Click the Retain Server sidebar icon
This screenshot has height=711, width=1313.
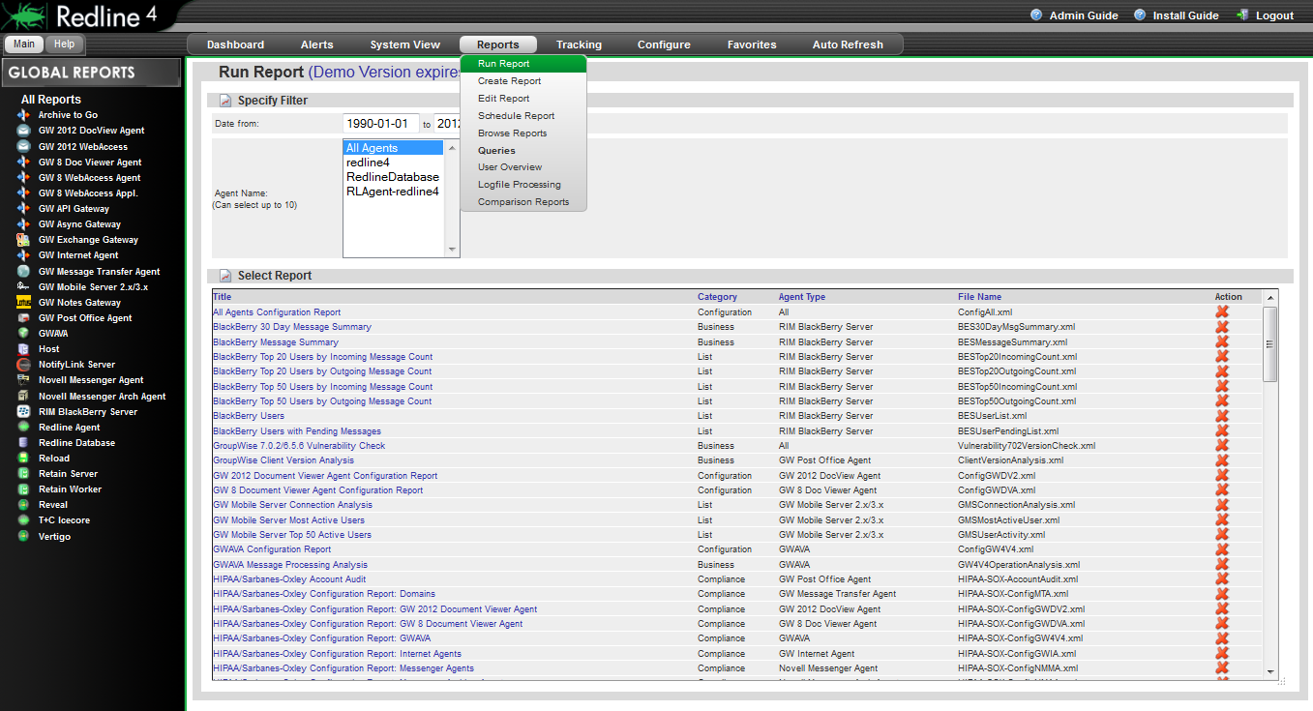click(23, 474)
